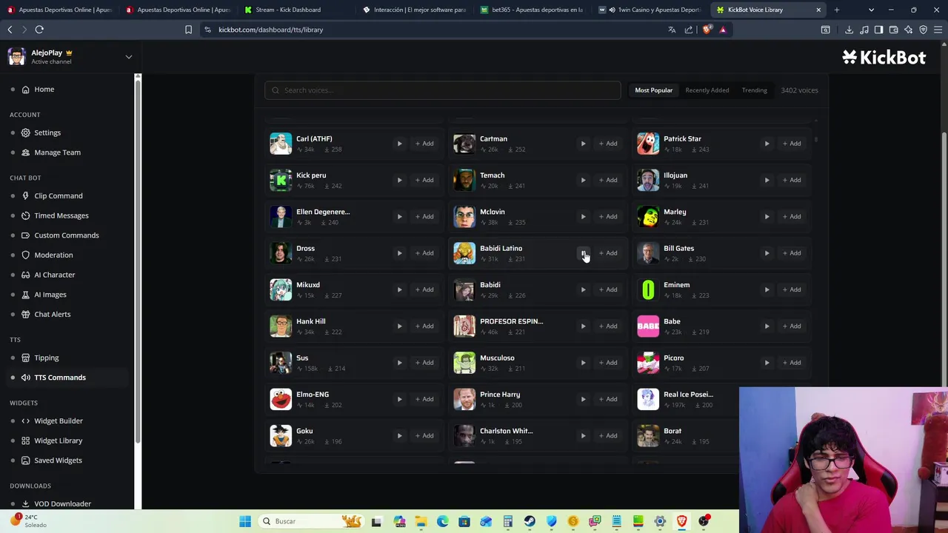
Task: Play the Eminem voice preview
Action: (767, 289)
